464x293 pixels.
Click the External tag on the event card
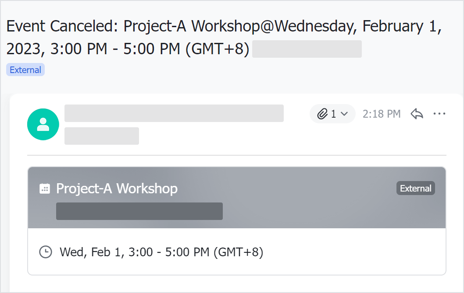coord(415,188)
